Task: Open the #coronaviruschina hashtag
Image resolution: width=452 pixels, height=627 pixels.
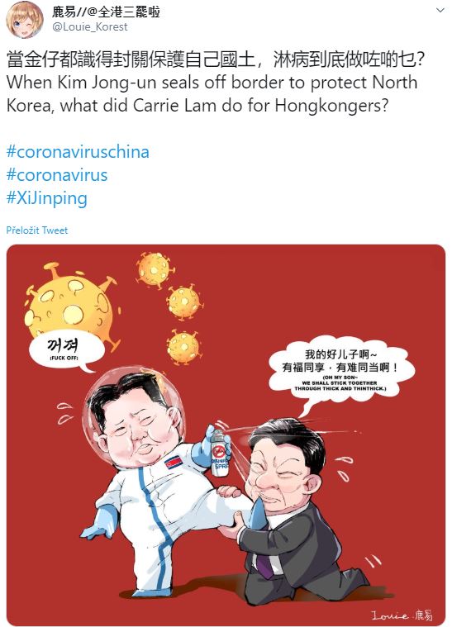Action: point(78,152)
